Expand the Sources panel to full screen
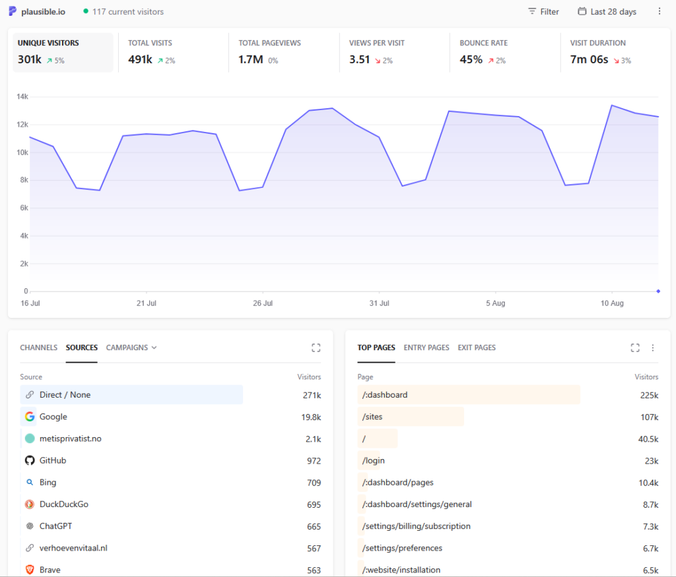This screenshot has width=676, height=577. tap(316, 348)
